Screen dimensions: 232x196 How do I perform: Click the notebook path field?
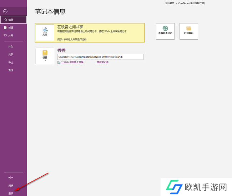(x=100, y=57)
